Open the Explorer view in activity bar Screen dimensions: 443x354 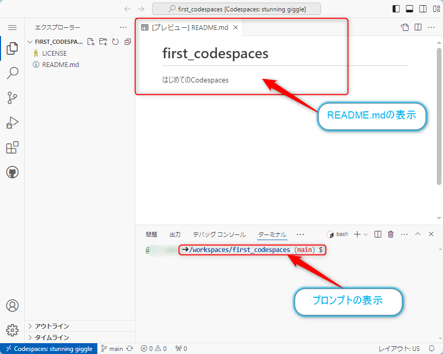click(x=12, y=48)
